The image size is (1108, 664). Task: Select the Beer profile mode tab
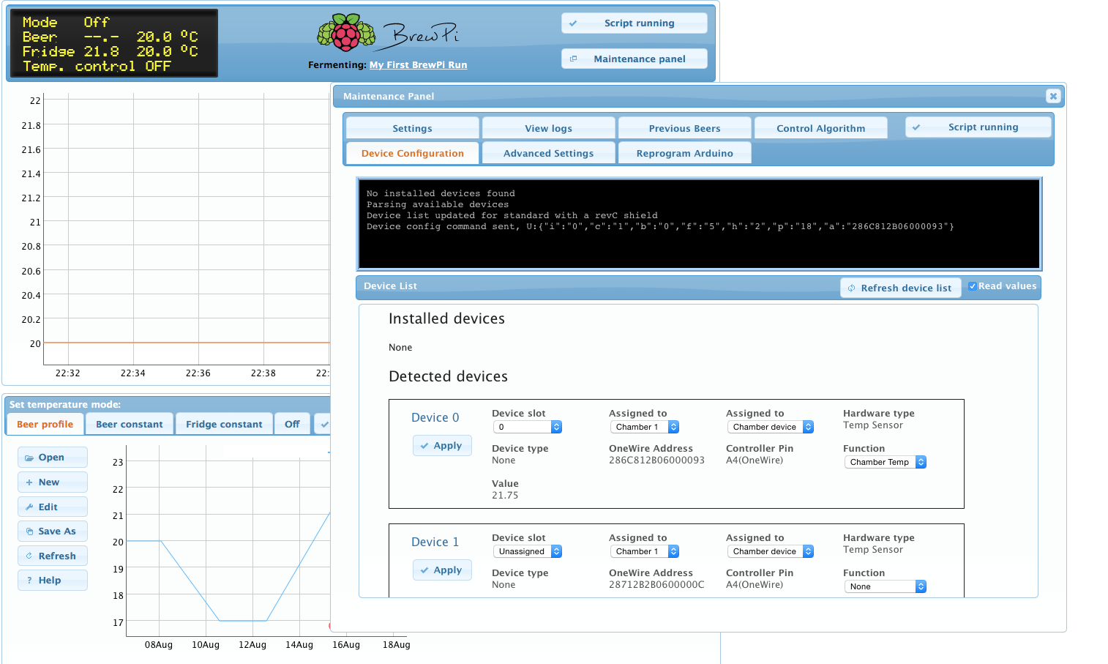45,424
